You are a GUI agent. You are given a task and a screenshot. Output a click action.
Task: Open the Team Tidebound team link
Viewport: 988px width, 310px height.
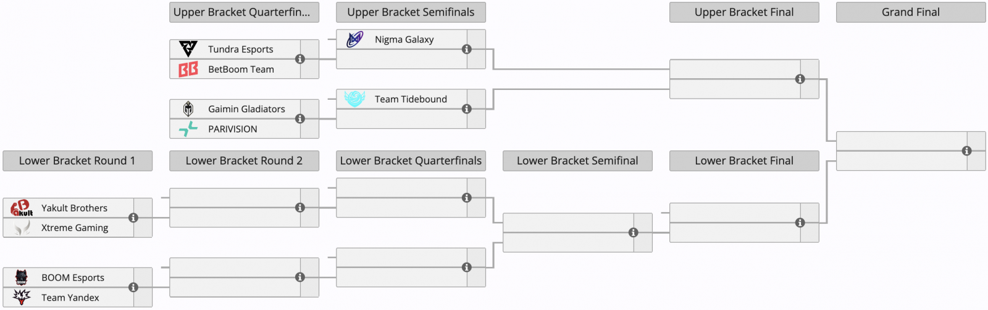click(411, 99)
